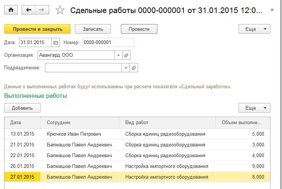Go forward with the right arrow

click(42, 10)
